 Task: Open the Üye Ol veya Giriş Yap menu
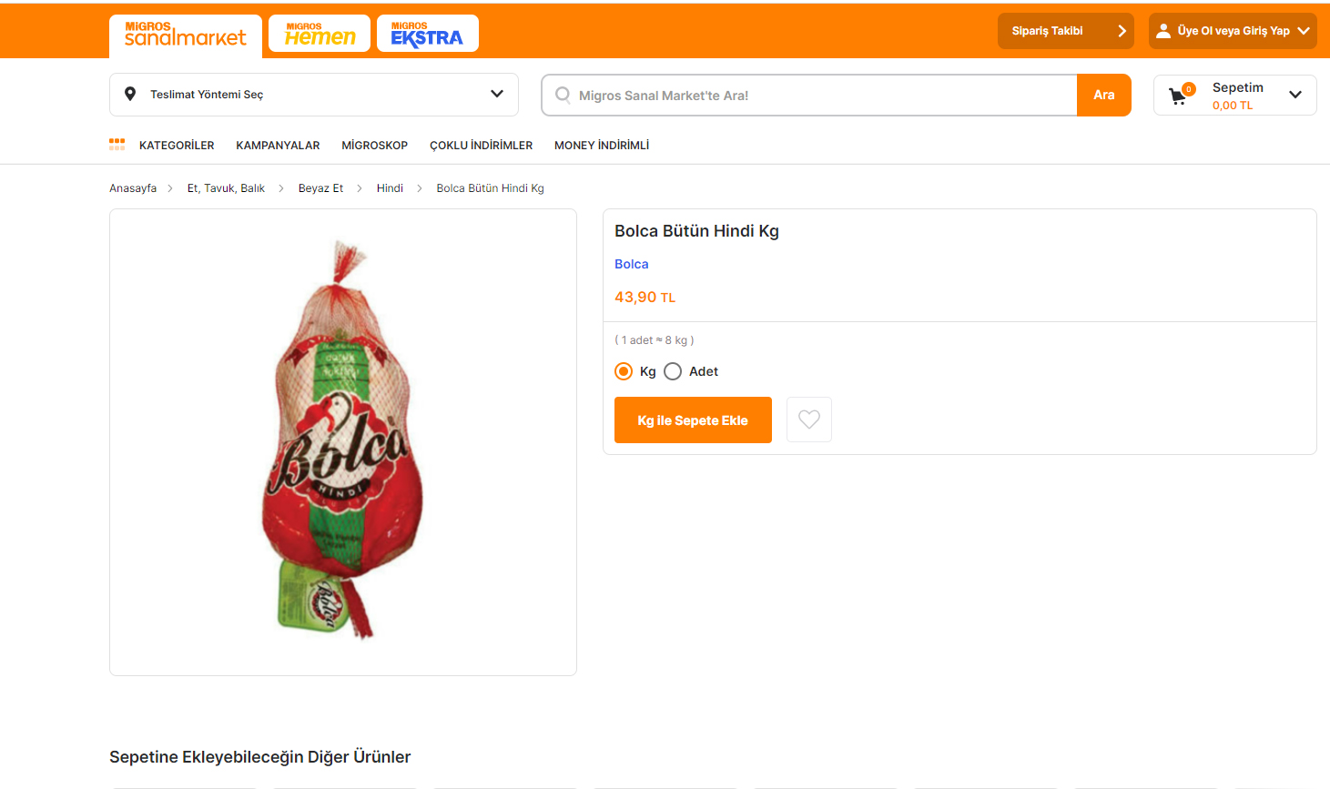coord(1233,31)
